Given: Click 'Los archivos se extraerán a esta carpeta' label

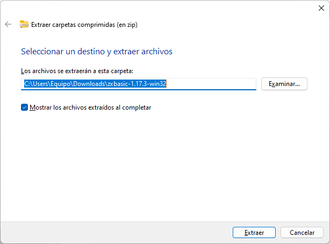Looking at the screenshot, I should click(77, 71).
